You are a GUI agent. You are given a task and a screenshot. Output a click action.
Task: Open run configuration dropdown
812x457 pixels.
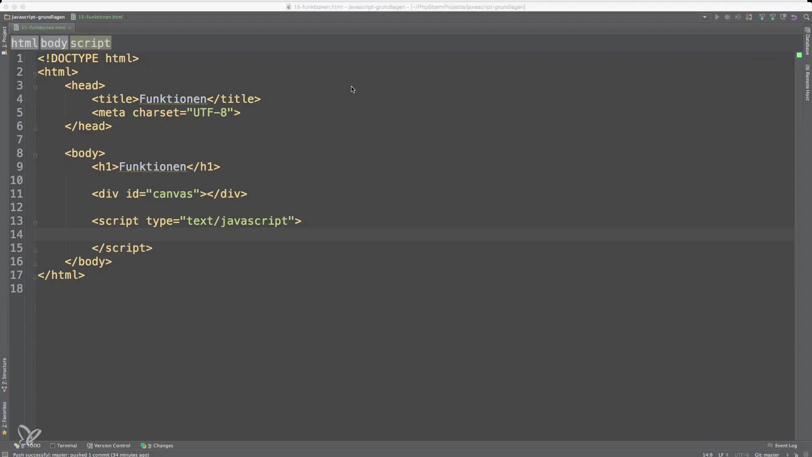tap(705, 17)
